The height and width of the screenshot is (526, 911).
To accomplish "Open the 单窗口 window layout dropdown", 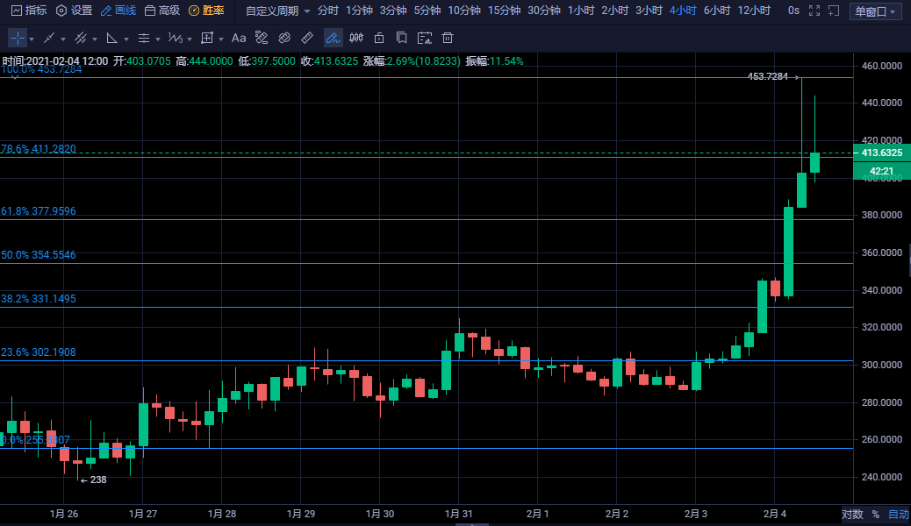I will click(x=878, y=11).
